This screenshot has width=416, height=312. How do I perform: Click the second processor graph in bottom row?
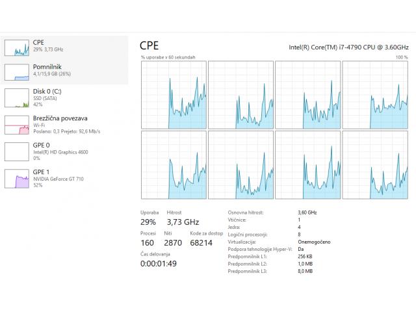coord(240,165)
